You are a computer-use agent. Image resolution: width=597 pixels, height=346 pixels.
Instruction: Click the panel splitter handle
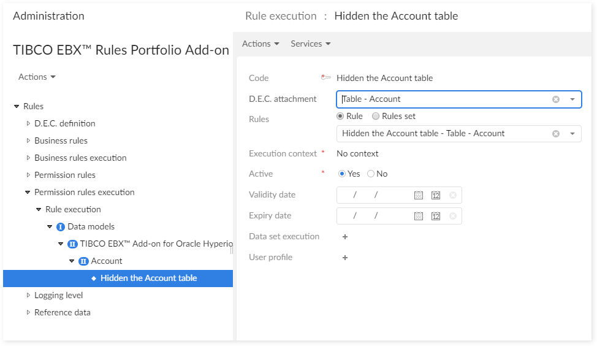(x=232, y=250)
